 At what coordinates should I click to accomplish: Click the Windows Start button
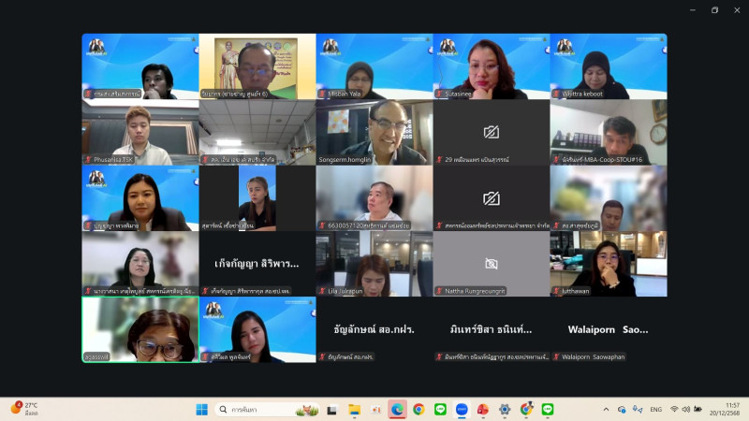click(201, 409)
